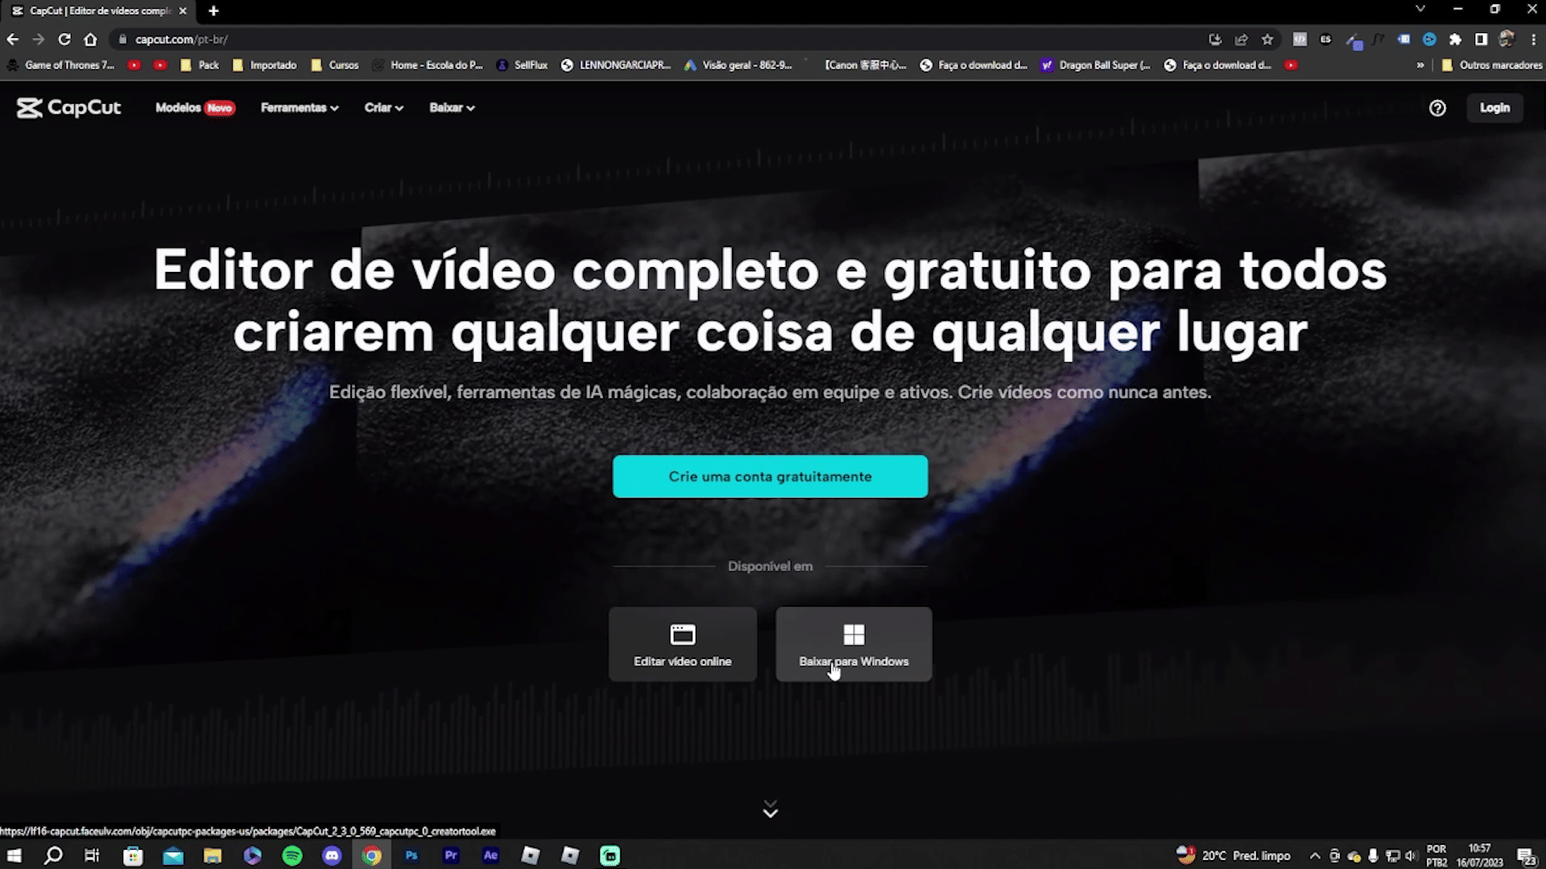The height and width of the screenshot is (869, 1546).
Task: Click the Login button
Action: pos(1494,108)
